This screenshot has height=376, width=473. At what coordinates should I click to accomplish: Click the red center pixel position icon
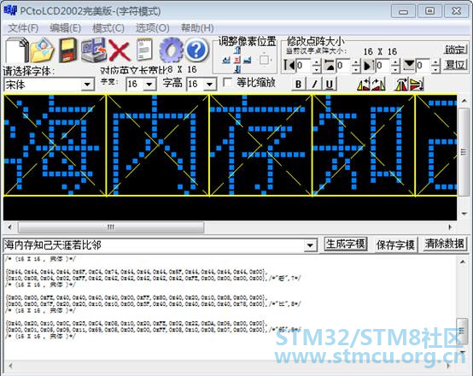[237, 60]
